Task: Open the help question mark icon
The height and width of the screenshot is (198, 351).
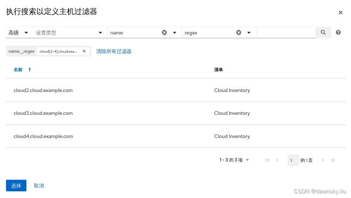Action: pyautogui.click(x=338, y=32)
